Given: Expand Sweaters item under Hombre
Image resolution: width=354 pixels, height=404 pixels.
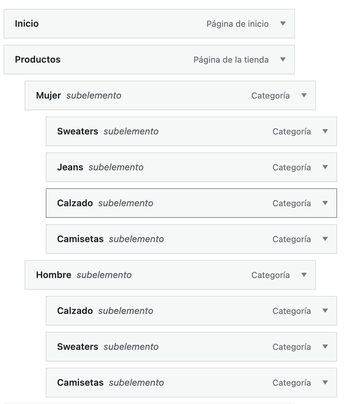Looking at the screenshot, I should click(x=325, y=347).
